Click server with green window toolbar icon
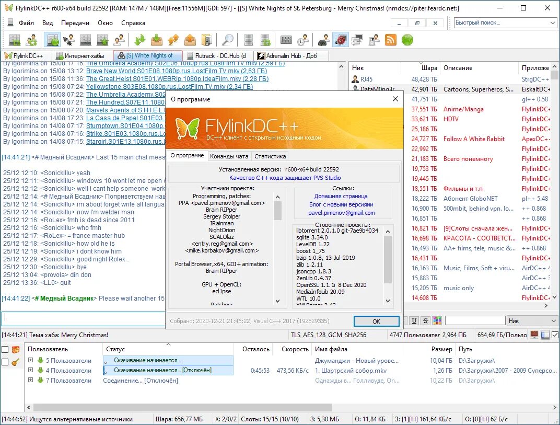This screenshot has width=560, height=425. pos(265,40)
